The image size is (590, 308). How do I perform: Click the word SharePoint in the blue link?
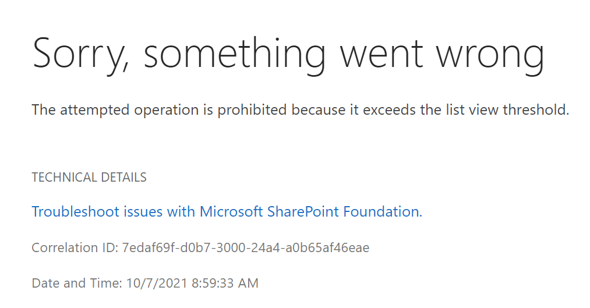[x=303, y=212]
